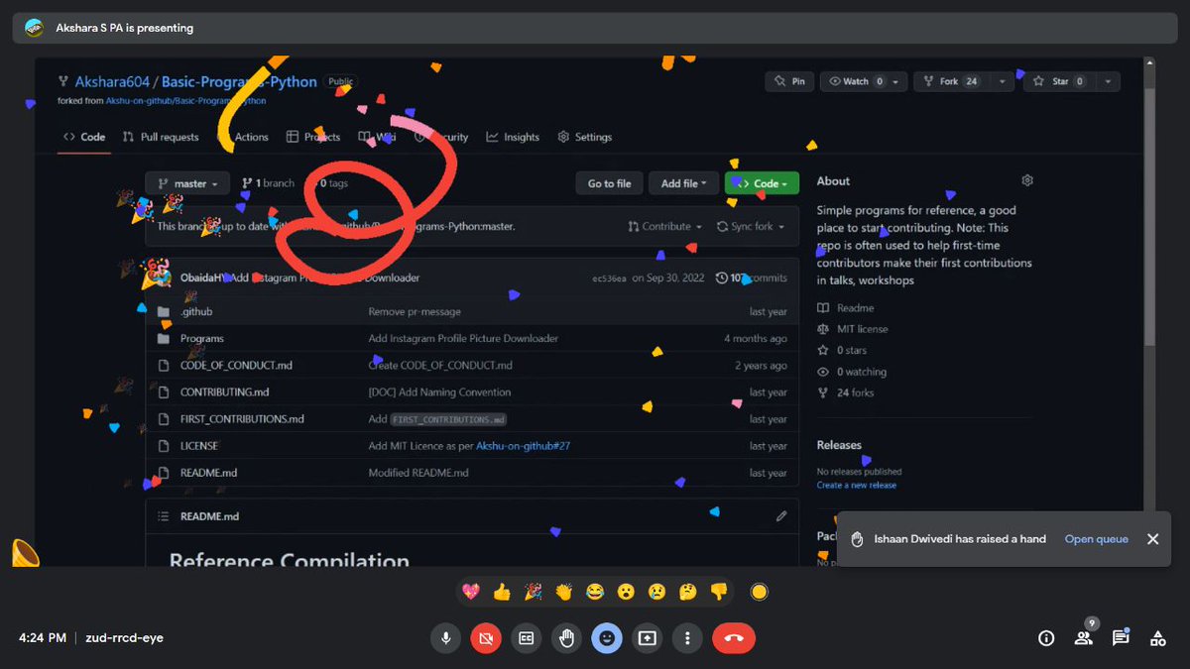The height and width of the screenshot is (669, 1190).
Task: Hide the emoji reactions bar
Action: click(607, 638)
